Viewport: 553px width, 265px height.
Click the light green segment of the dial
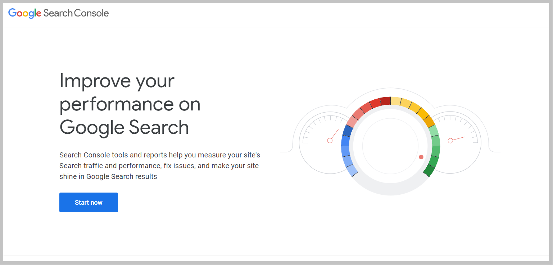click(x=434, y=131)
